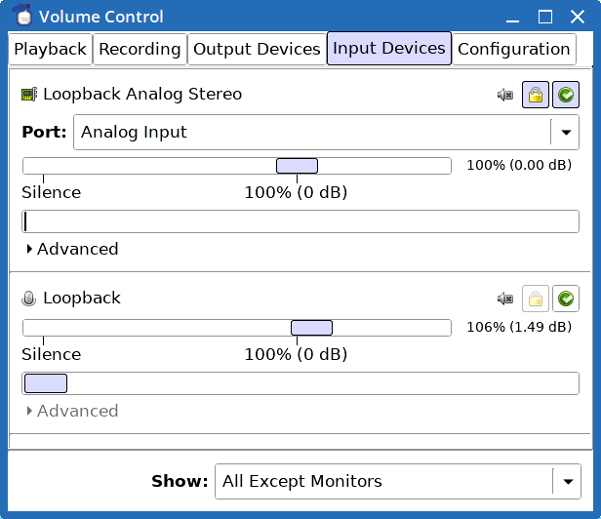Open the Configuration tab

pos(514,49)
